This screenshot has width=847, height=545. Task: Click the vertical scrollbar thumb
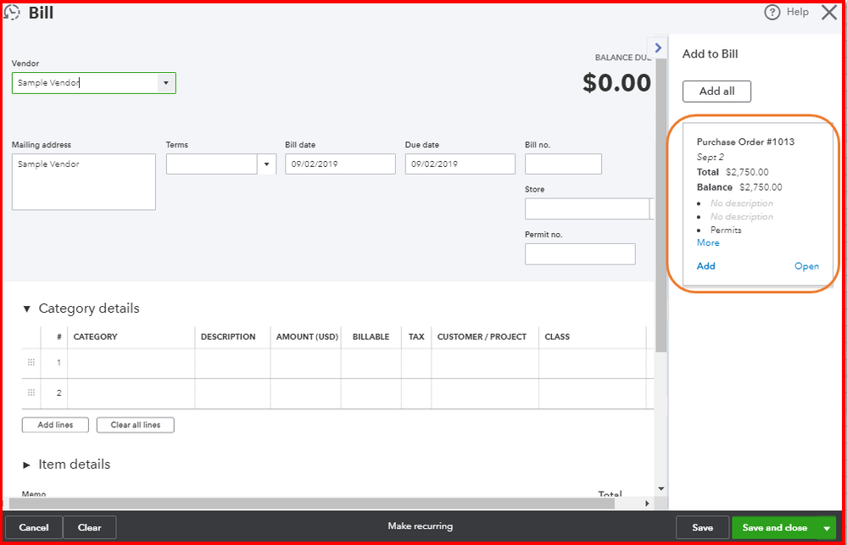click(661, 205)
